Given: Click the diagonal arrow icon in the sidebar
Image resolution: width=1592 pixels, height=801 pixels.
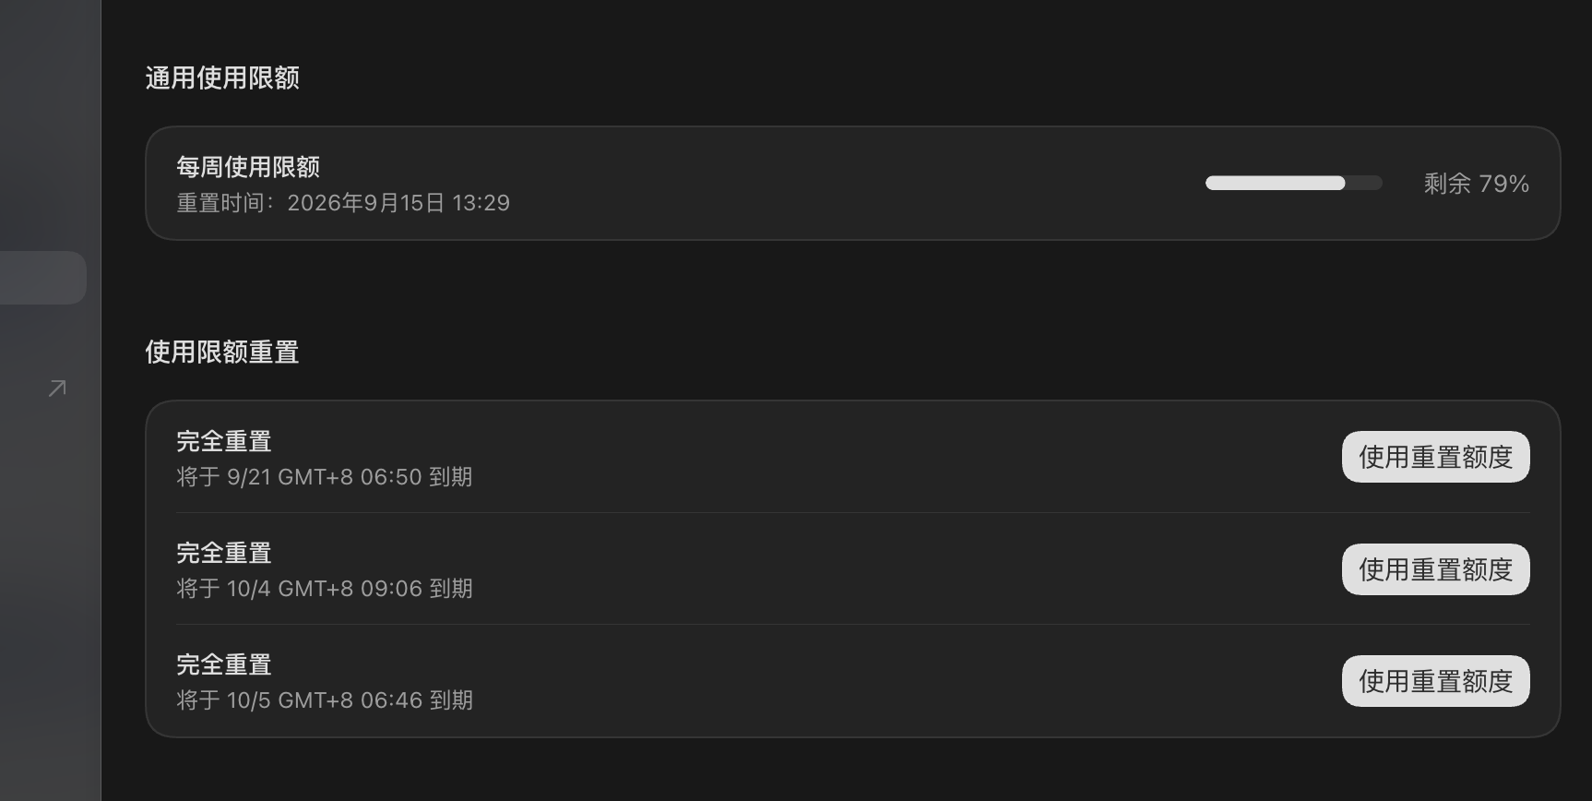Looking at the screenshot, I should 57,388.
